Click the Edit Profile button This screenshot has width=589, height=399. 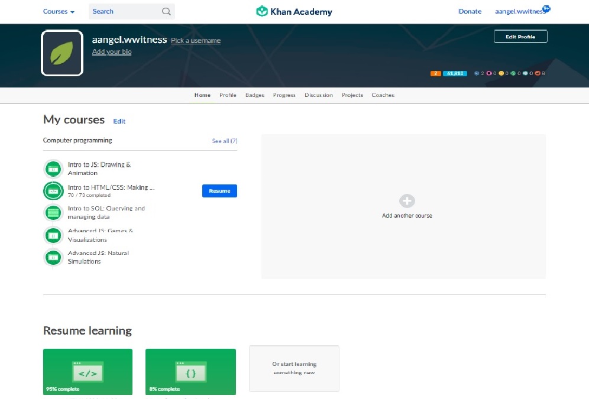pyautogui.click(x=520, y=37)
